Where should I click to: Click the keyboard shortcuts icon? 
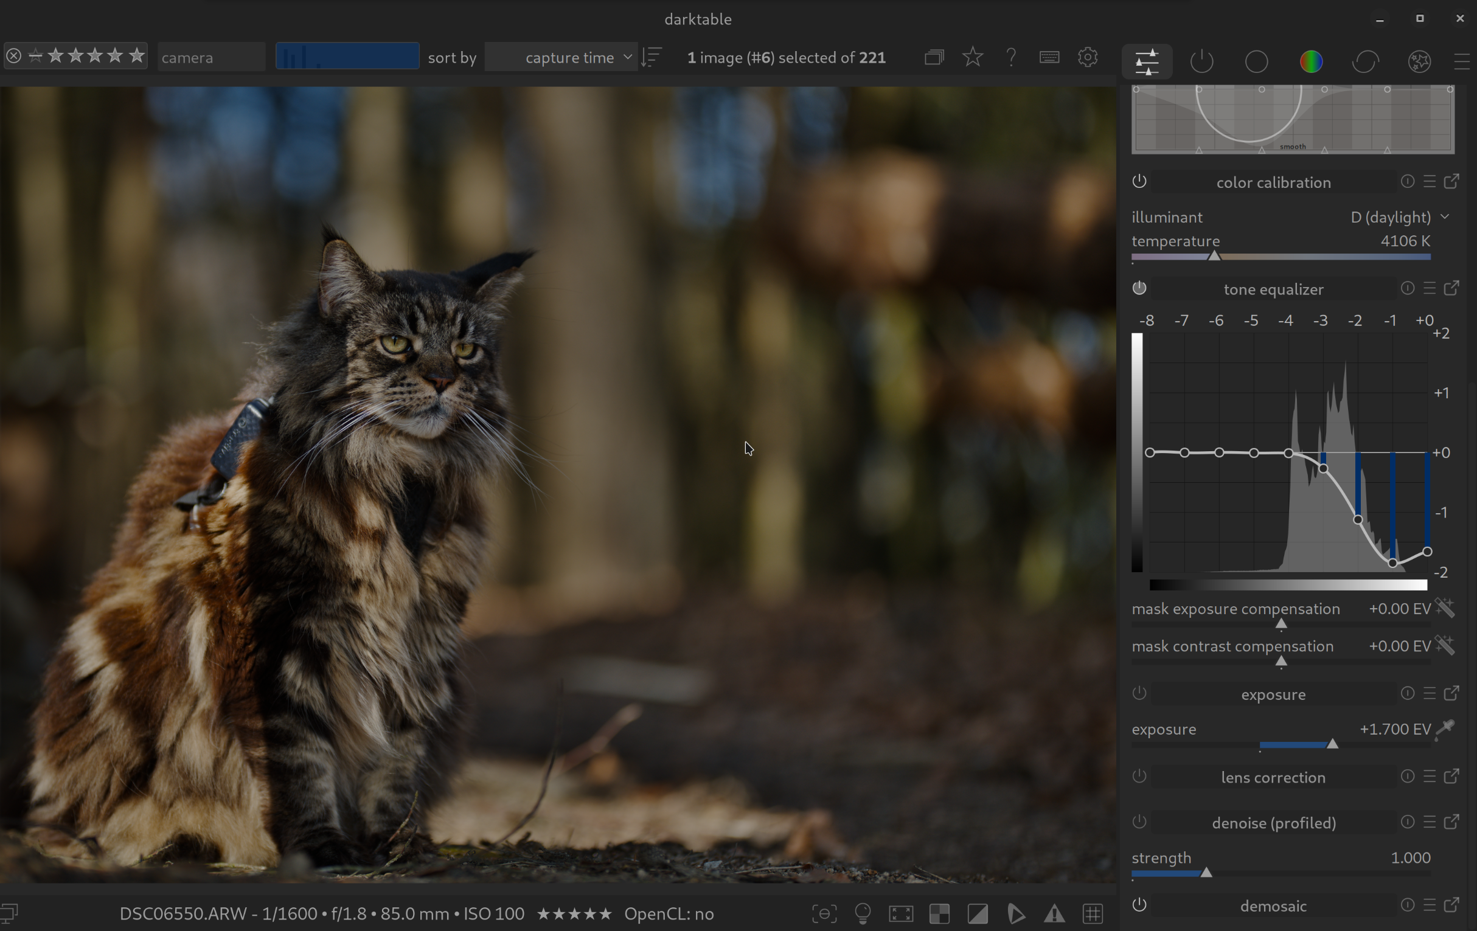pyautogui.click(x=1049, y=57)
